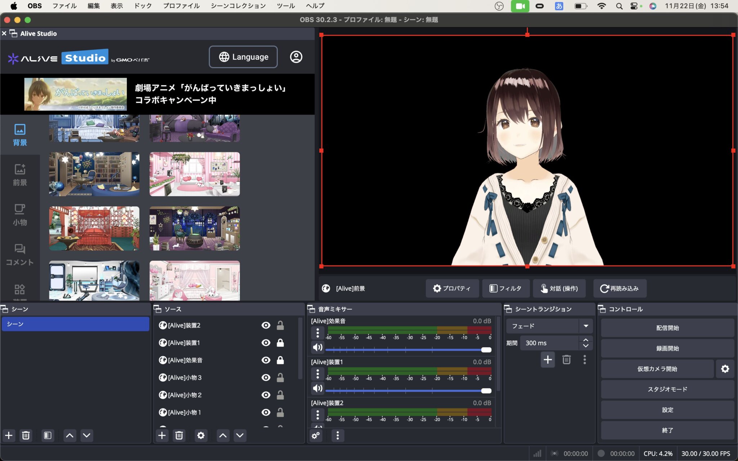Open [Alive]装置1 mixer options three-dot menu
The width and height of the screenshot is (738, 461).
(x=317, y=374)
